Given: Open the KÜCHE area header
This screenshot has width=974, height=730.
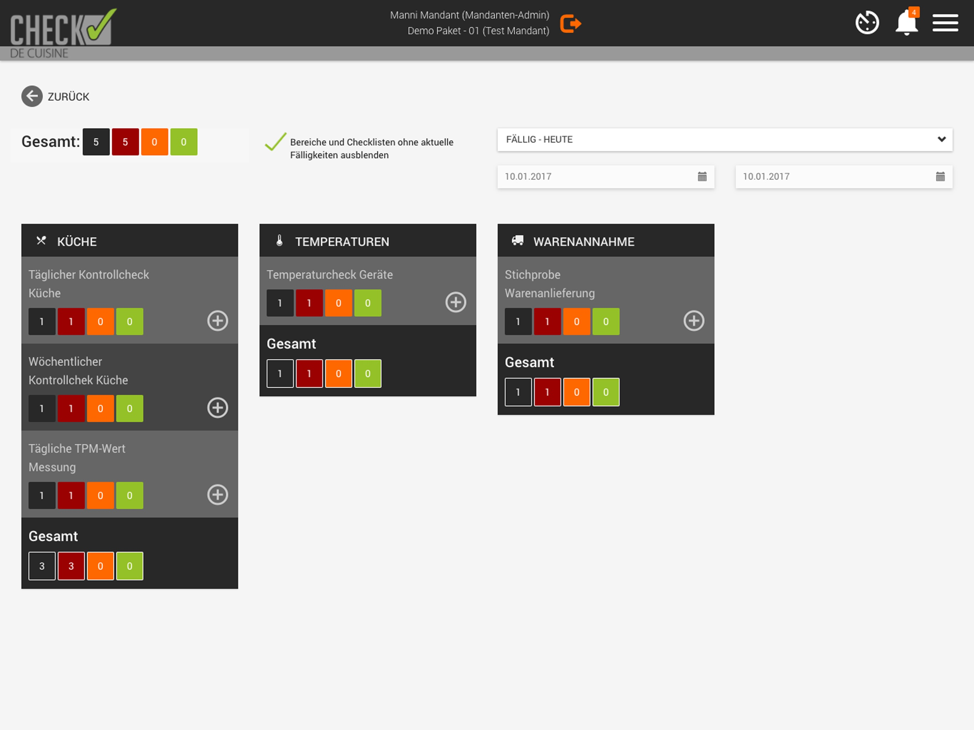Looking at the screenshot, I should [129, 240].
